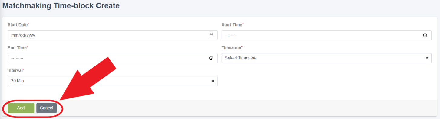The image size is (440, 119).
Task: Select the minutes segment of Start Time
Action: click(x=231, y=35)
